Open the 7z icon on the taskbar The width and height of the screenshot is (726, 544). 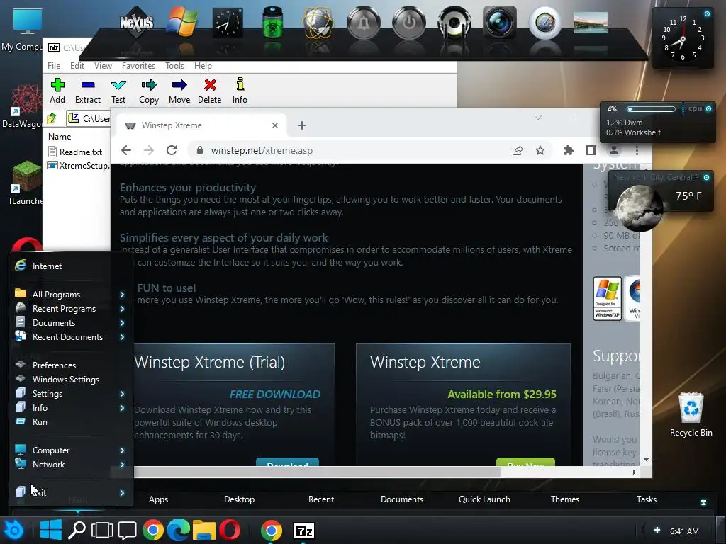(x=304, y=531)
